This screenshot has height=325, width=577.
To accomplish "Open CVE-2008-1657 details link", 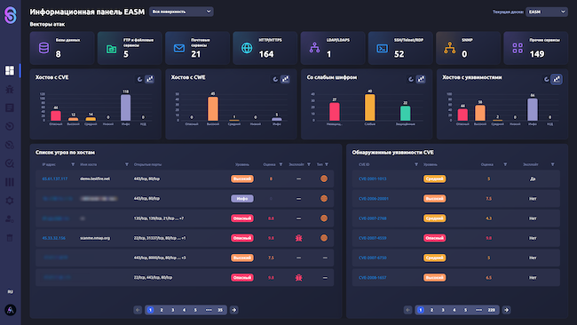I will 373,278.
